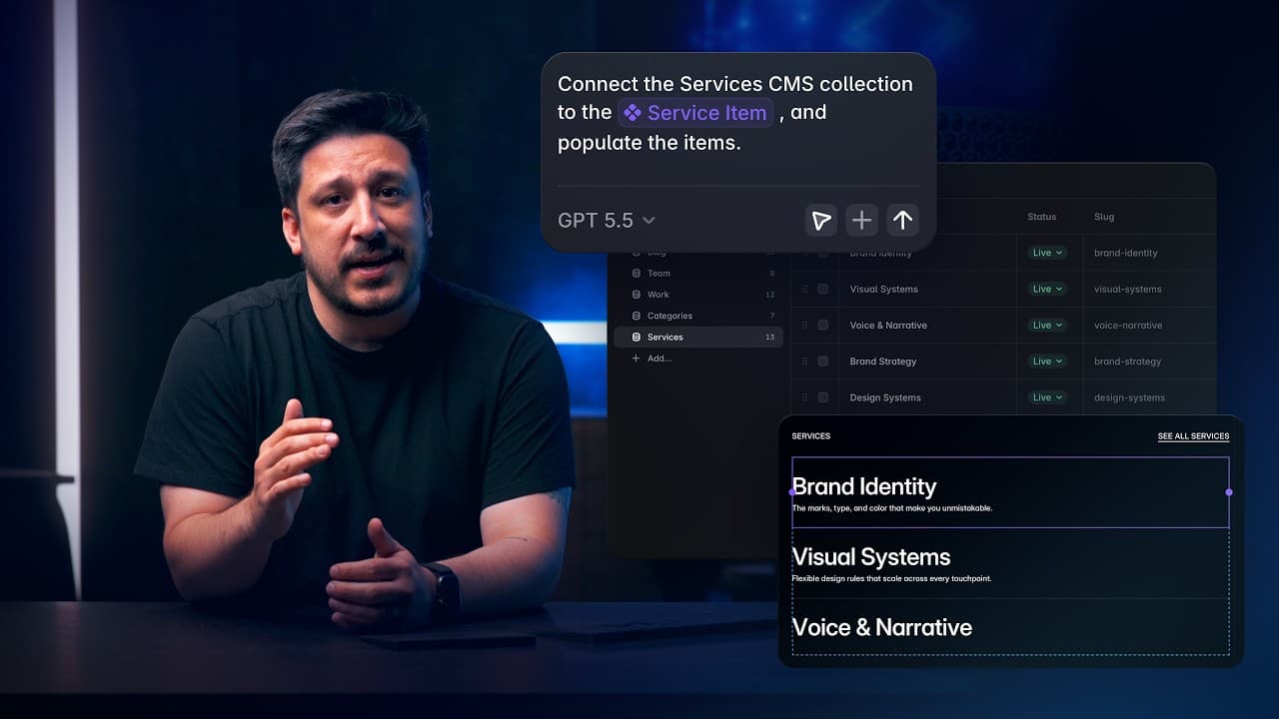
Task: Select the Voice & Narrative heading in preview
Action: pos(881,627)
